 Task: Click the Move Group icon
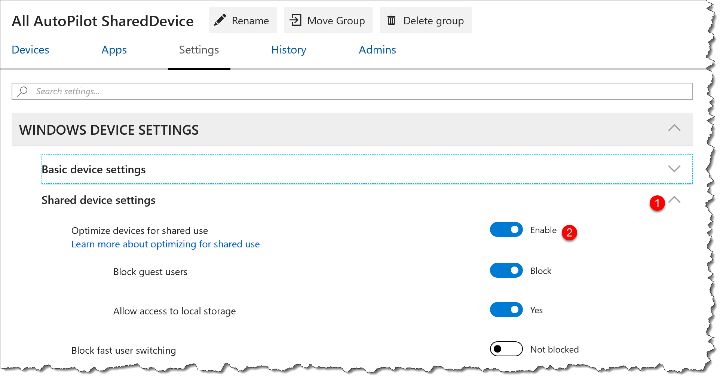pyautogui.click(x=295, y=20)
